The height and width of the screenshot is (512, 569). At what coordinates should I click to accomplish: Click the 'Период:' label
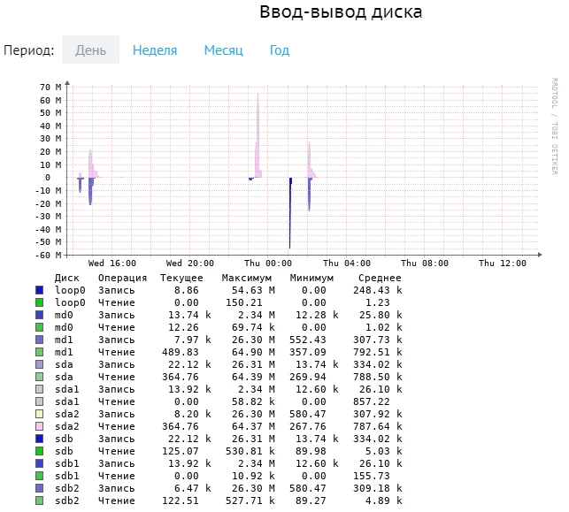pos(28,50)
